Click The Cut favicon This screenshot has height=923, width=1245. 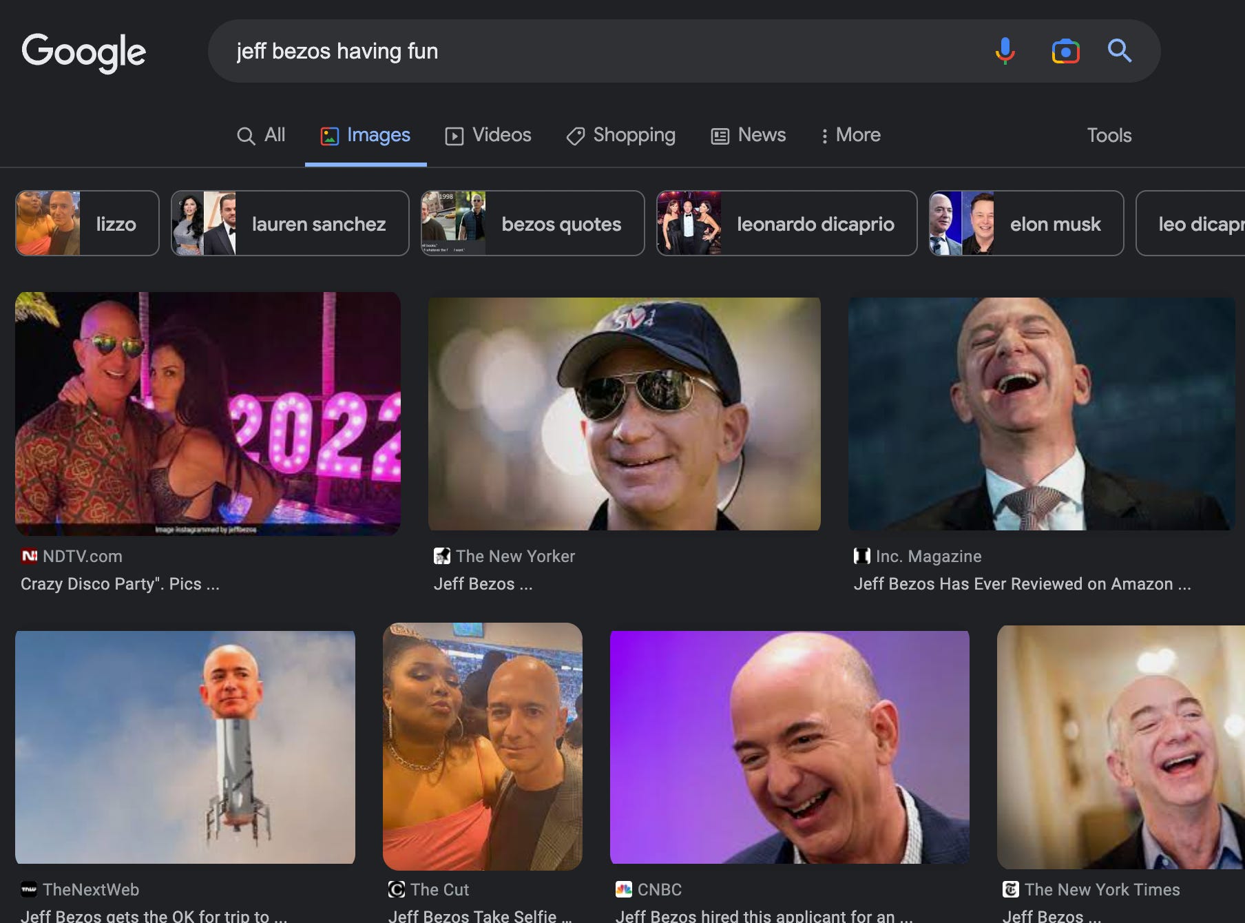(x=397, y=889)
